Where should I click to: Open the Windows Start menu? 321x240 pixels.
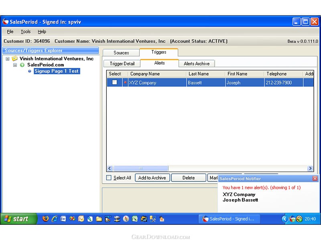pos(19,219)
